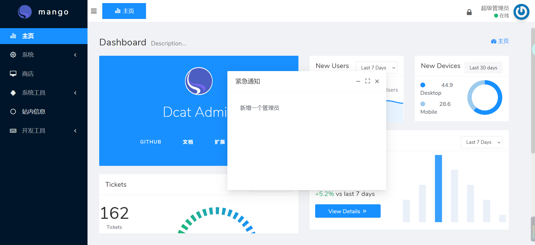Click the View Details button
Image resolution: width=535 pixels, height=245 pixels.
(x=348, y=211)
